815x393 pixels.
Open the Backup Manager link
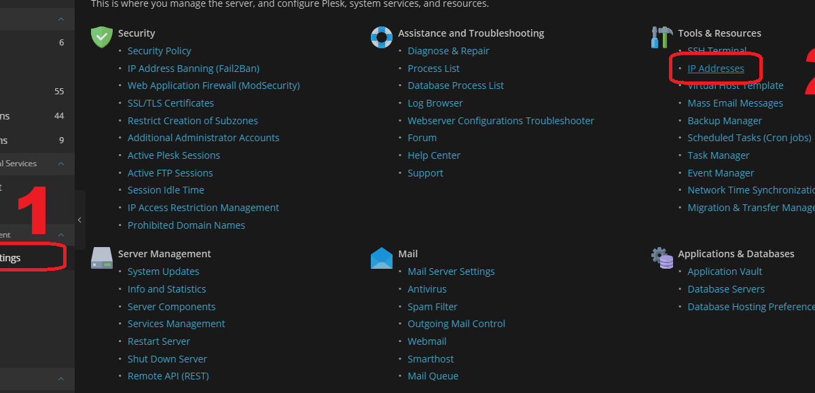pyautogui.click(x=725, y=121)
